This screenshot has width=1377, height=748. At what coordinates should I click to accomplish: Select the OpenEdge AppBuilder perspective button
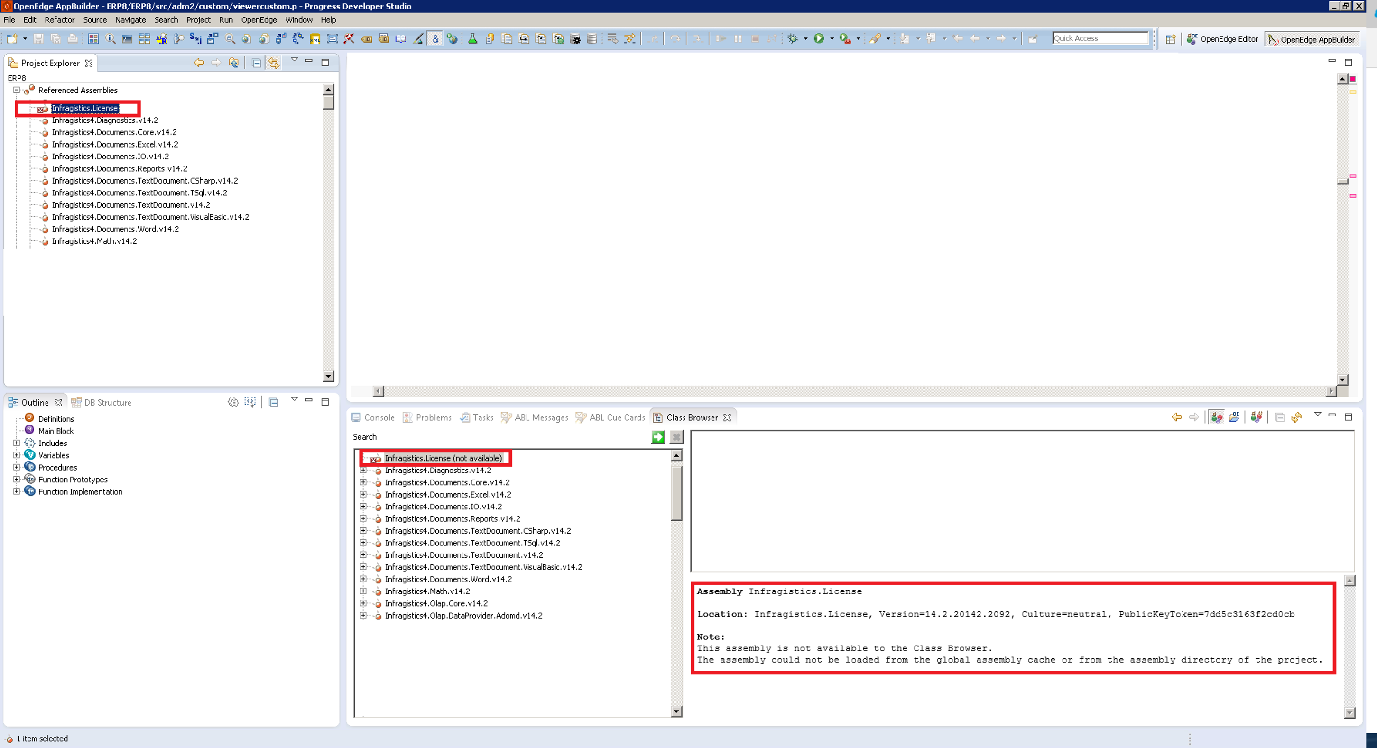[1312, 39]
